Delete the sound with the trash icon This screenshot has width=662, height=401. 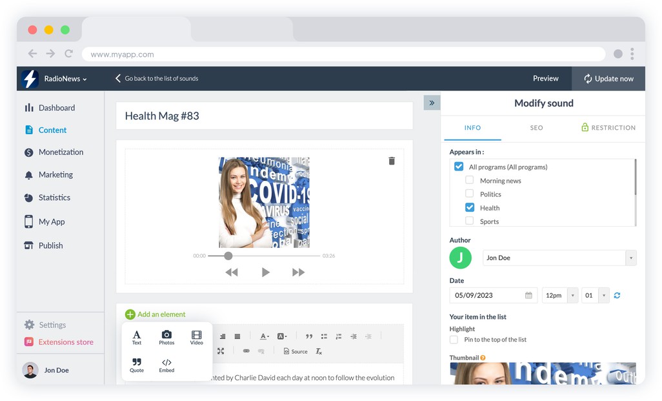point(392,161)
